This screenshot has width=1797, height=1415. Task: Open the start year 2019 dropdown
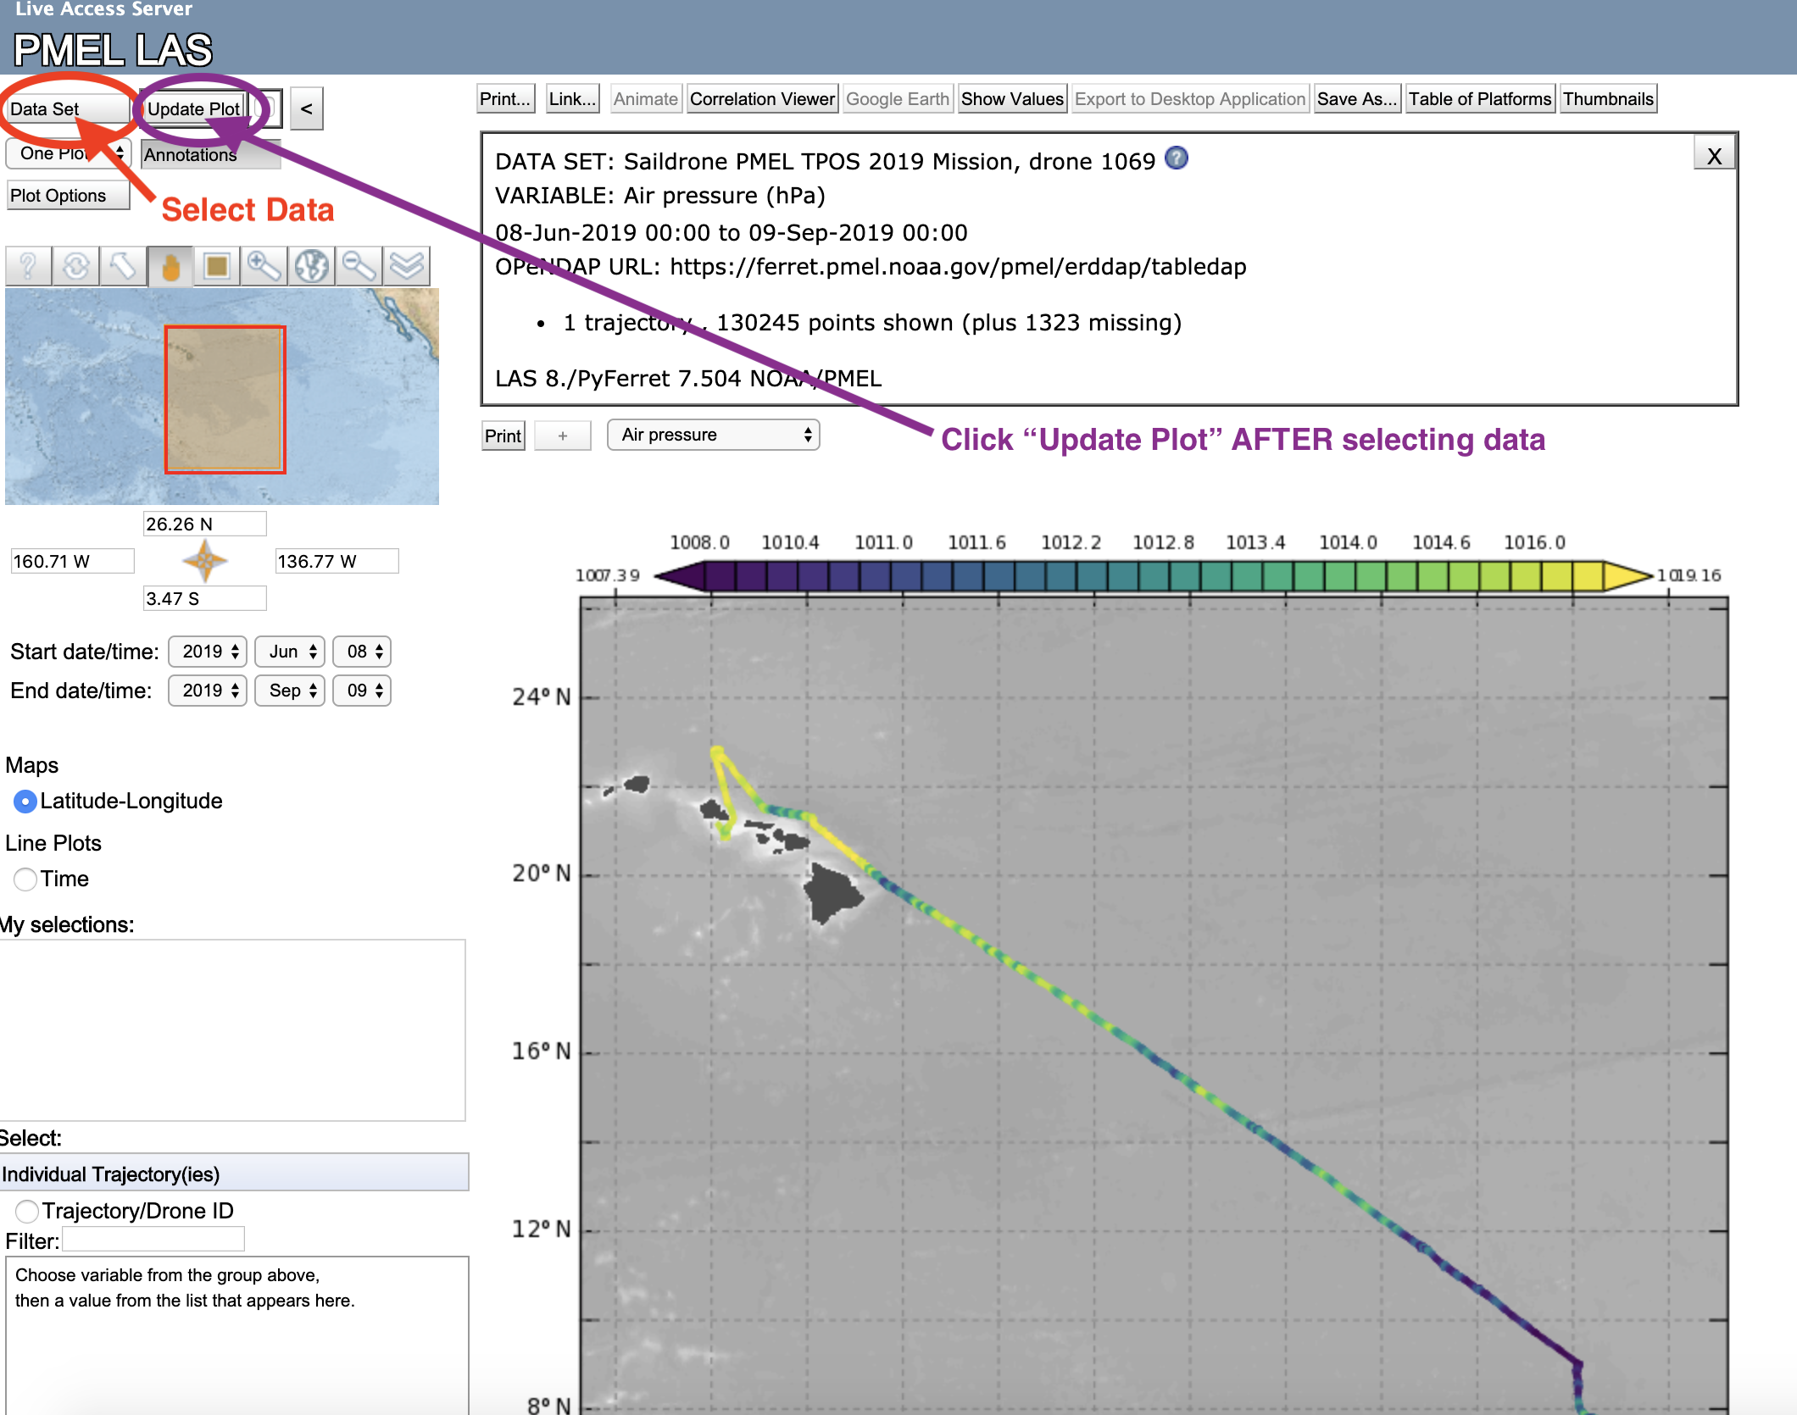(208, 652)
